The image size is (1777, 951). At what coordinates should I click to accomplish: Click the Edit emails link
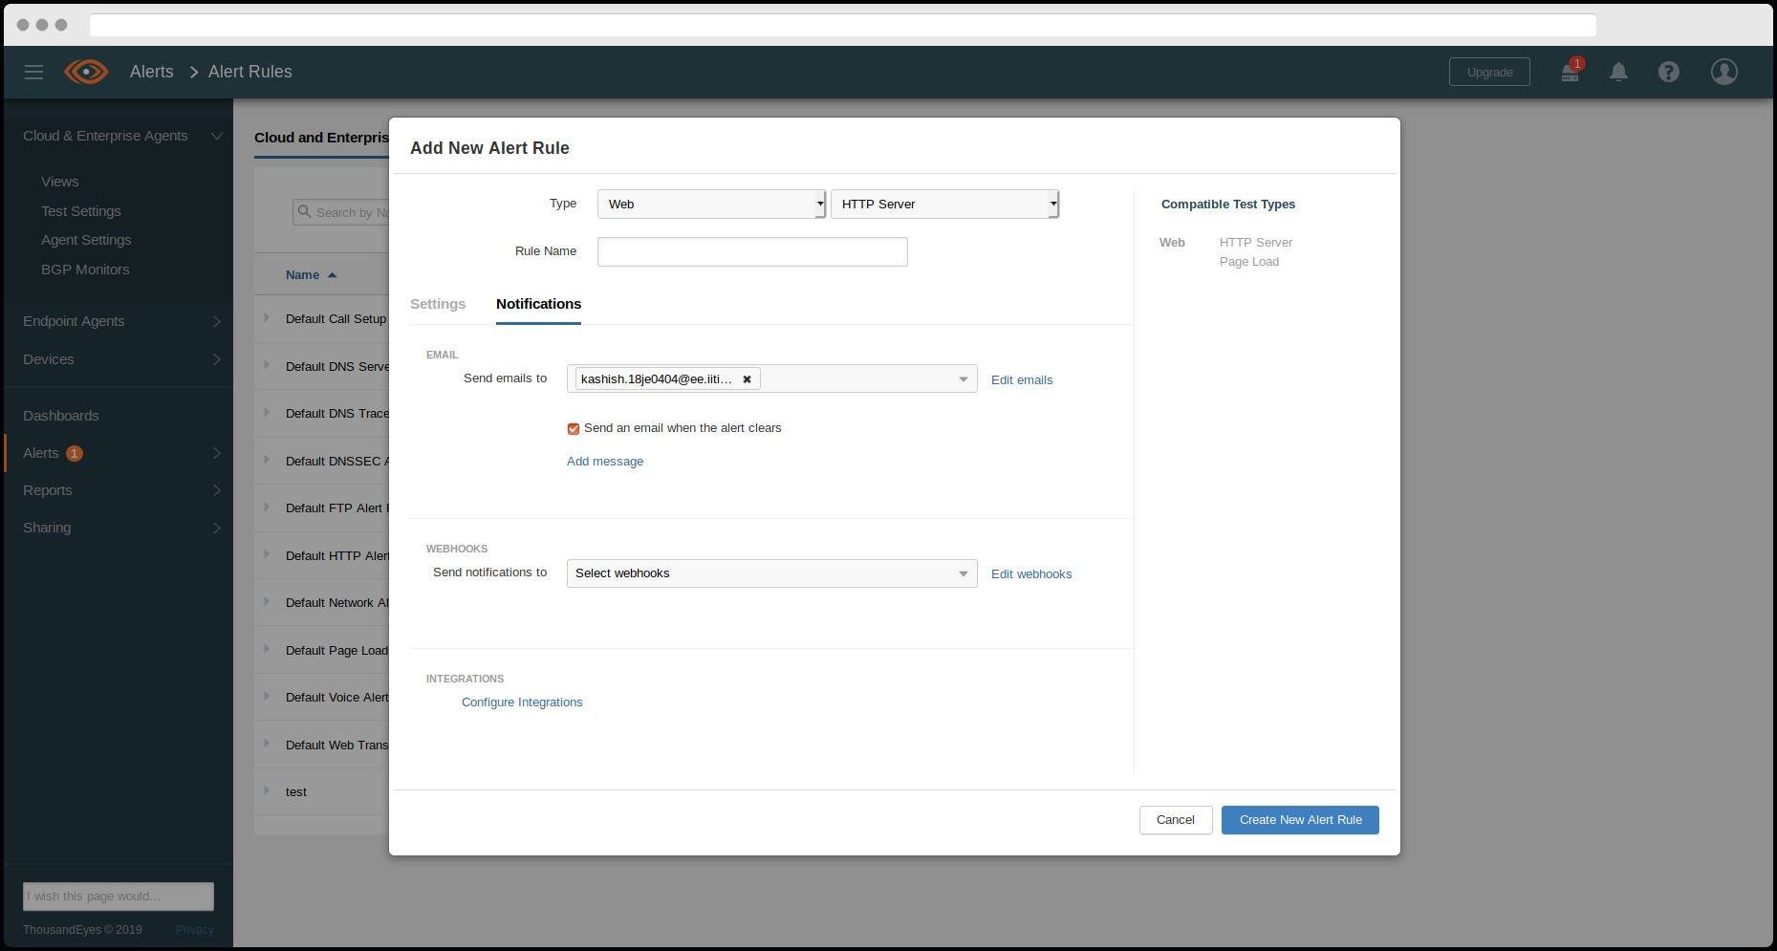1022,380
